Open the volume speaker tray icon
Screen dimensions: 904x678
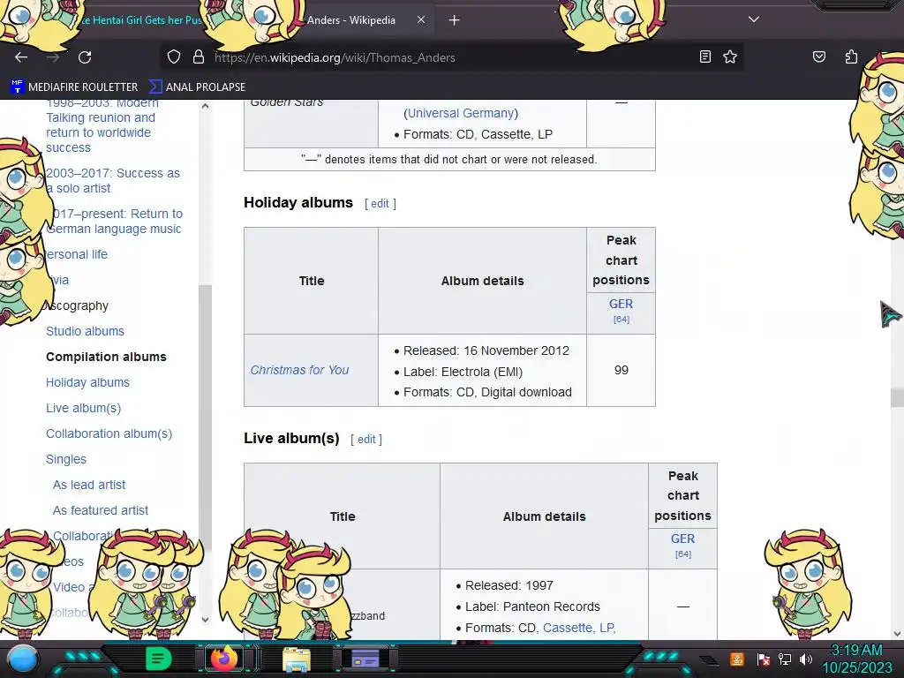coord(806,659)
